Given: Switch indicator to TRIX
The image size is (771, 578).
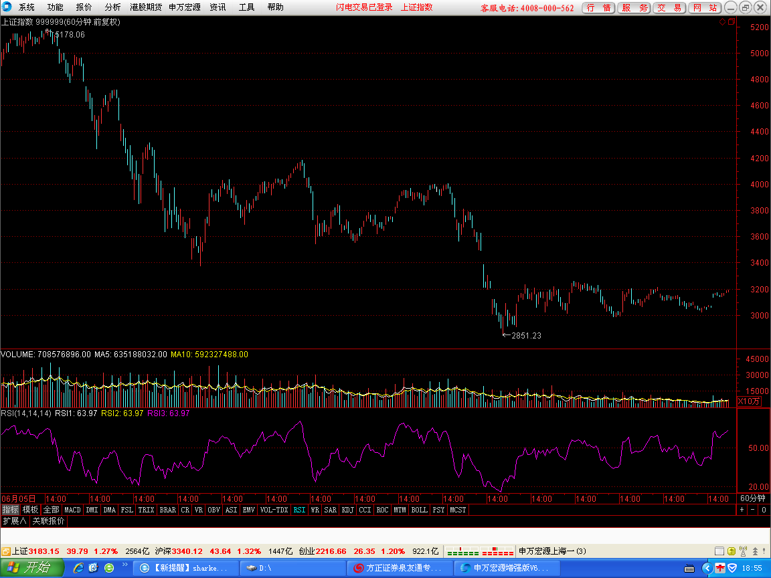Looking at the screenshot, I should click(146, 510).
